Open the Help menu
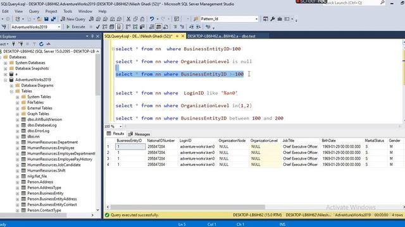The width and height of the screenshot is (405, 227). pos(103,11)
